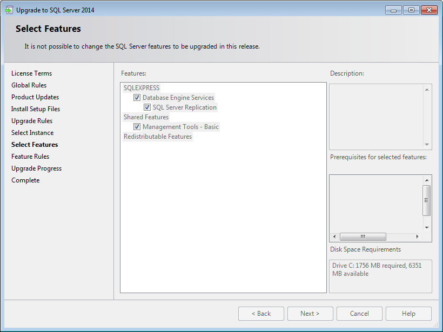Click the Description box down arrow
Image resolution: width=443 pixels, height=332 pixels.
click(x=427, y=145)
